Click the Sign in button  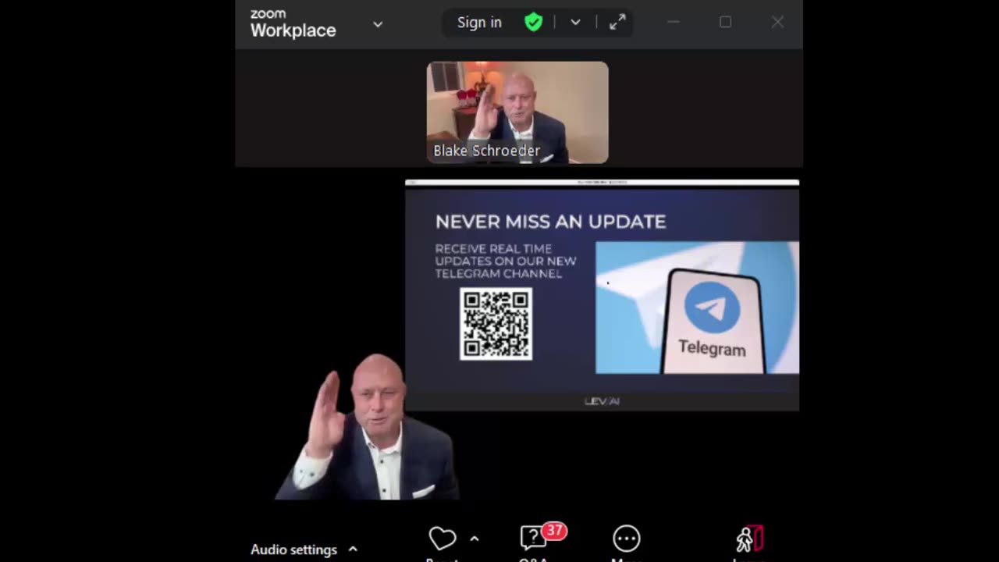tap(479, 23)
